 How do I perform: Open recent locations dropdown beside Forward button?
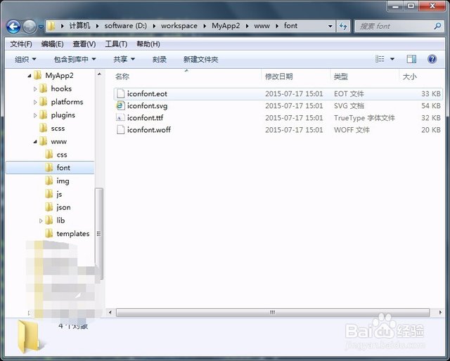click(x=41, y=27)
